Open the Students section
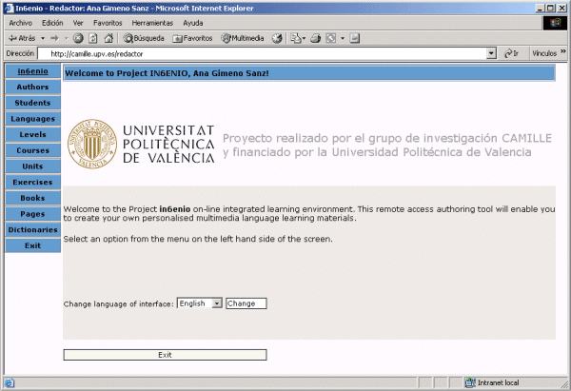 (x=32, y=103)
